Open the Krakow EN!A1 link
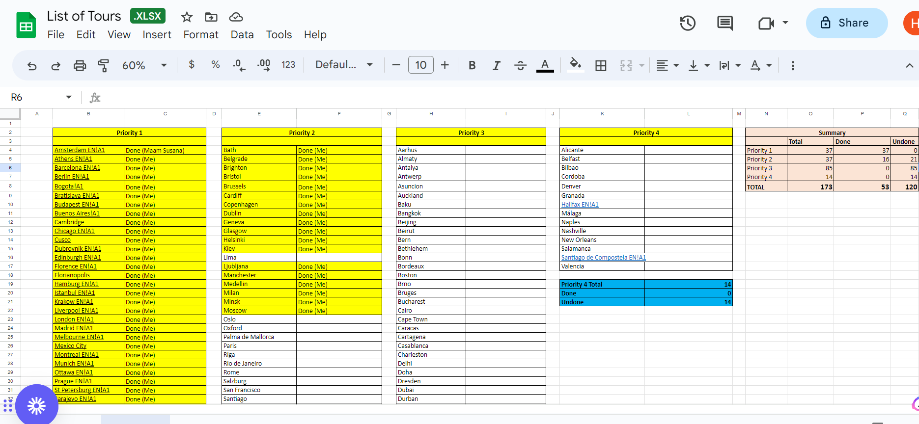 coord(74,302)
